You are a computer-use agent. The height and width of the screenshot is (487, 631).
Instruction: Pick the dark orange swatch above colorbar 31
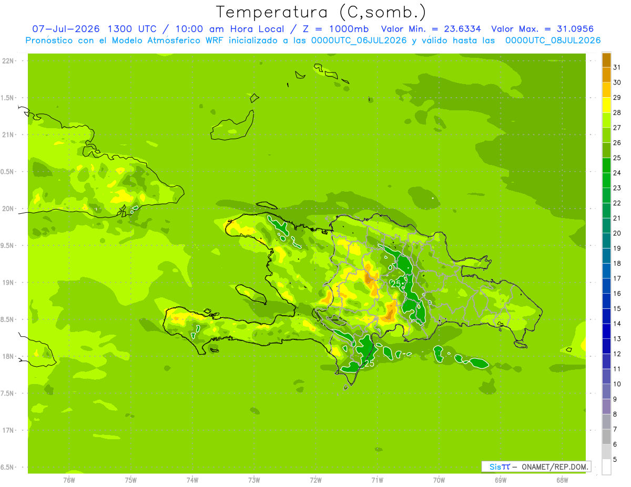606,60
